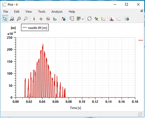Click the Plot - 4 window icon

click(x=4, y=5)
